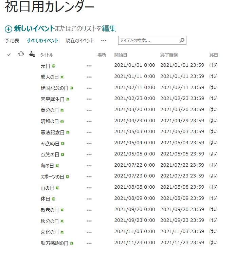
Task: Open the 元日 event
Action: (45, 66)
